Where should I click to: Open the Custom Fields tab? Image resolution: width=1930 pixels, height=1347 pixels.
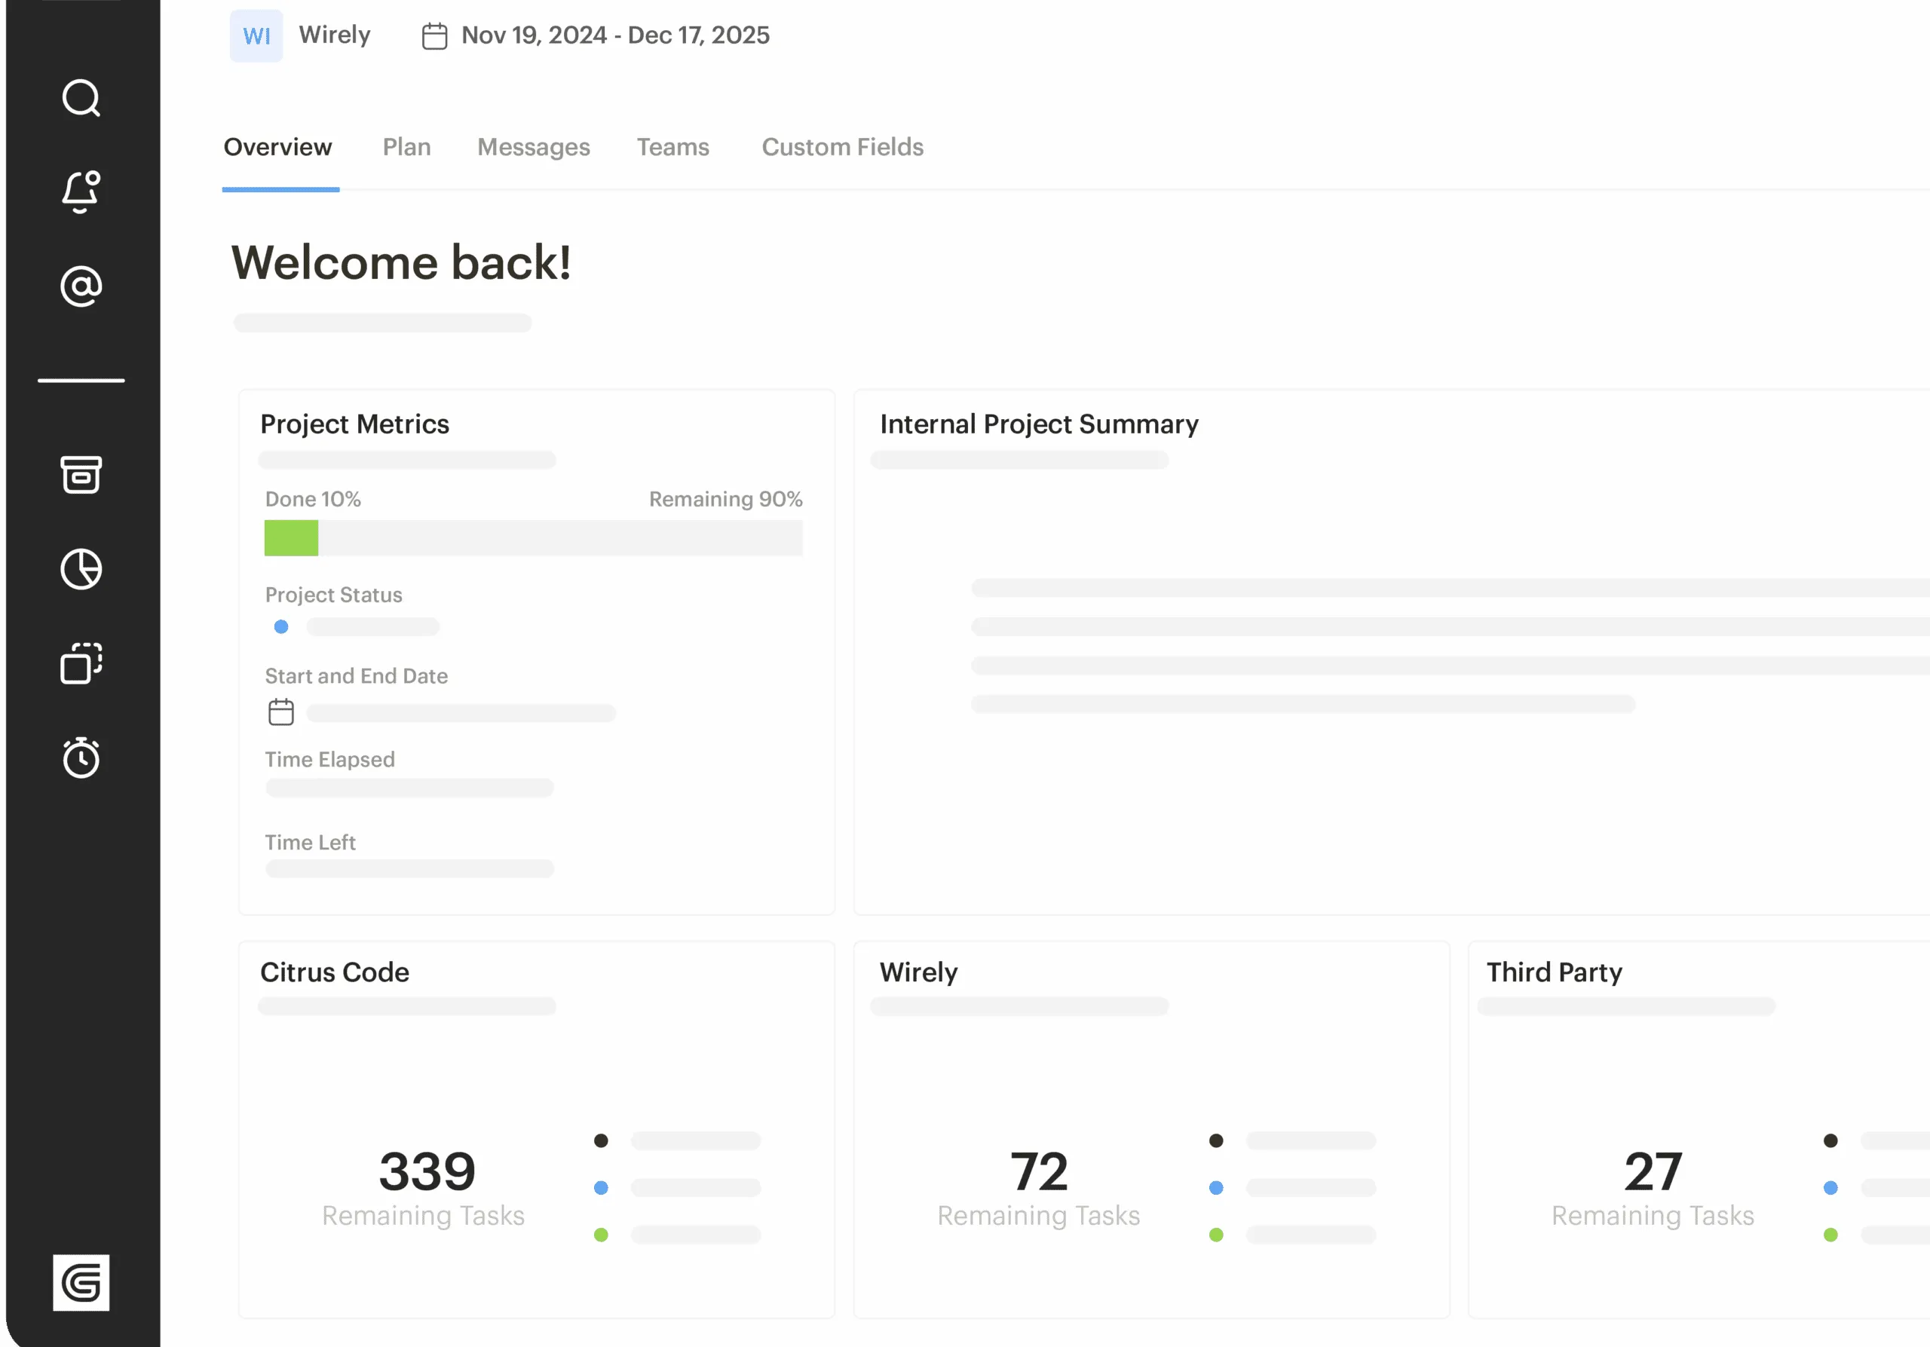842,147
